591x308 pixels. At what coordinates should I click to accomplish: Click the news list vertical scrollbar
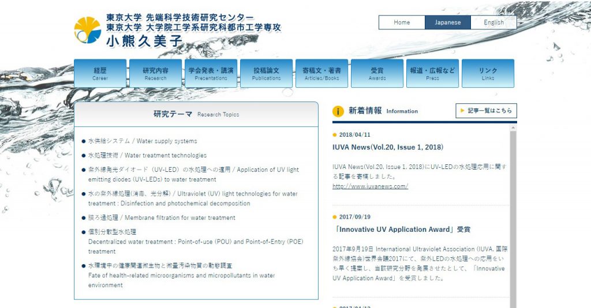tap(513, 219)
